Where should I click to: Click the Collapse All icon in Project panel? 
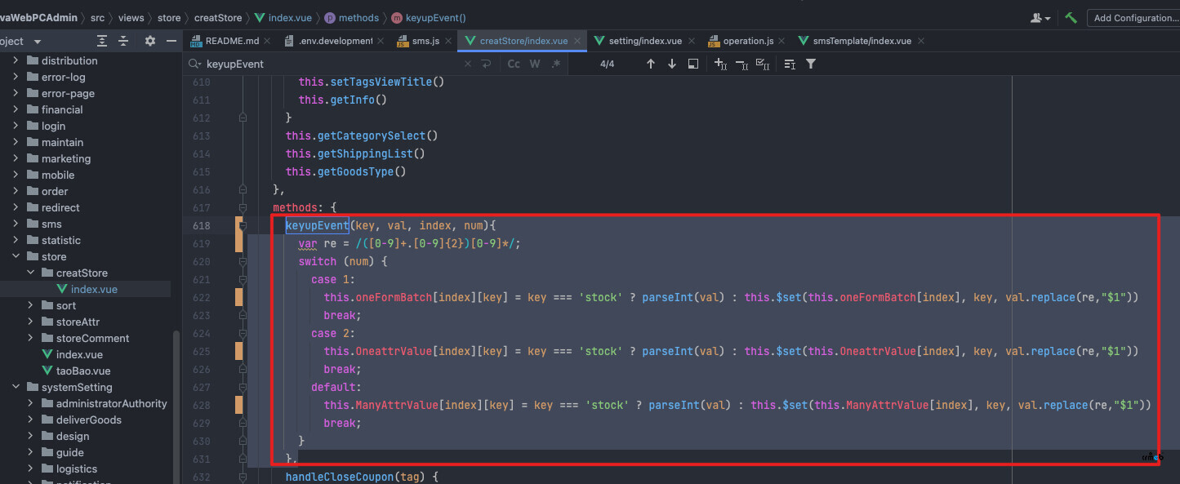(124, 41)
